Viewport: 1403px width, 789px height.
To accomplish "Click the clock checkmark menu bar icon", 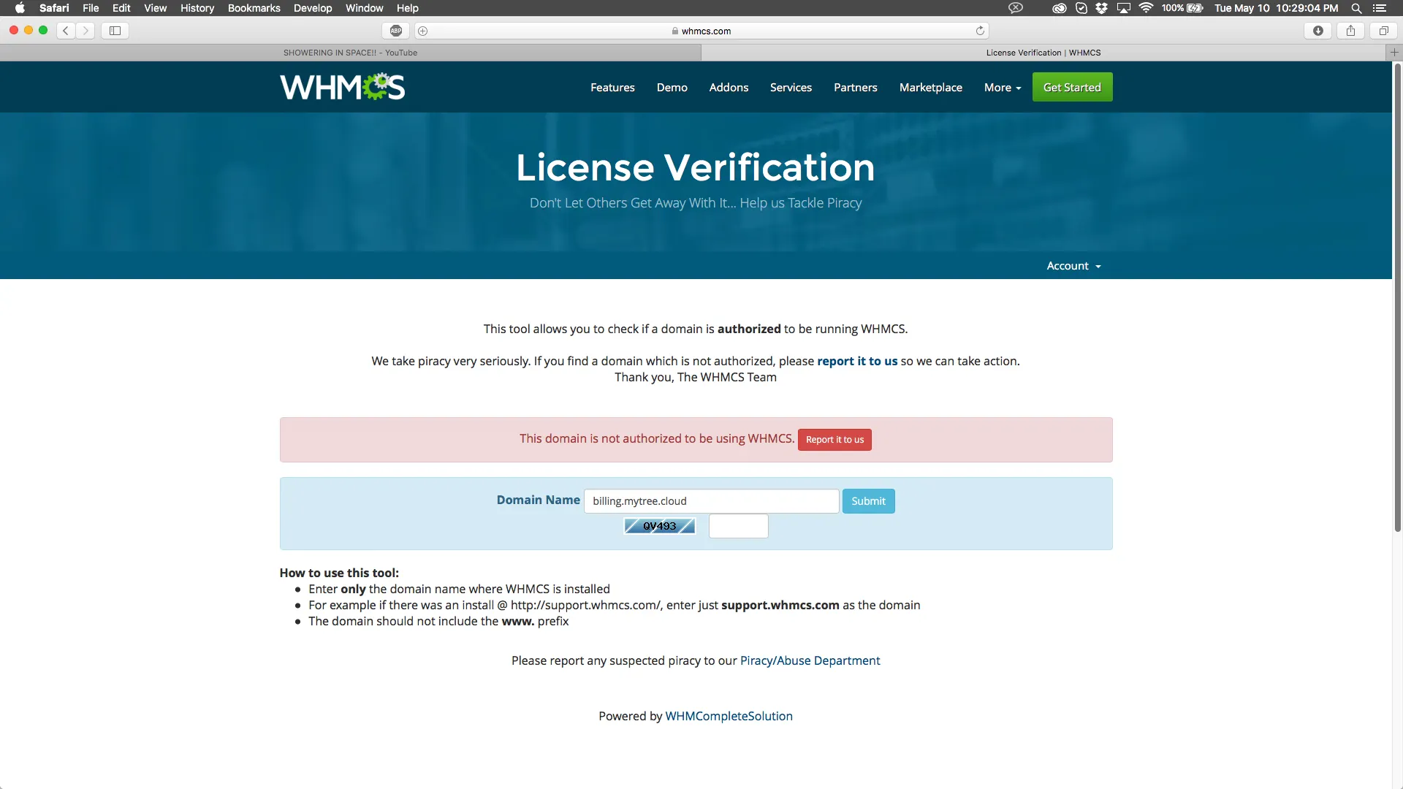I will 1081,8.
